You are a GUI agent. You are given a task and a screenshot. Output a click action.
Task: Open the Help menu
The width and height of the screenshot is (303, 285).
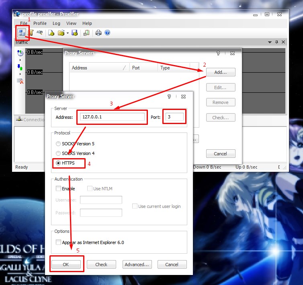[87, 23]
